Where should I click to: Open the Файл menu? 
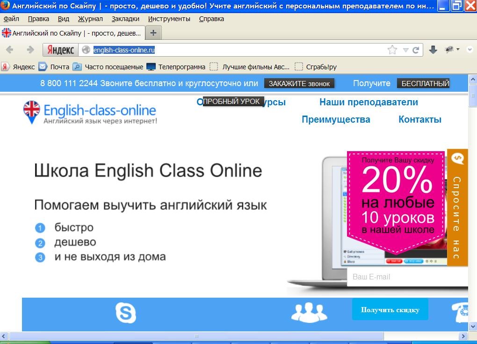click(x=11, y=19)
